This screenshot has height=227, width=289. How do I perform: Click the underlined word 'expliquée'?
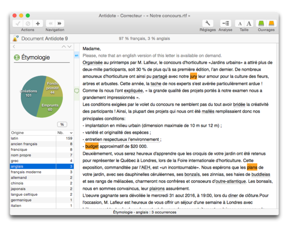(x=133, y=90)
